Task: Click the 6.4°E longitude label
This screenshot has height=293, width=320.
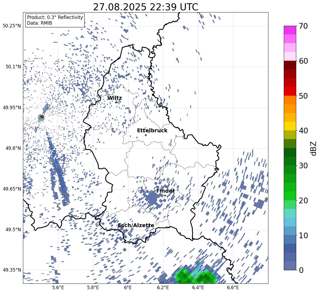Action: click(x=198, y=288)
